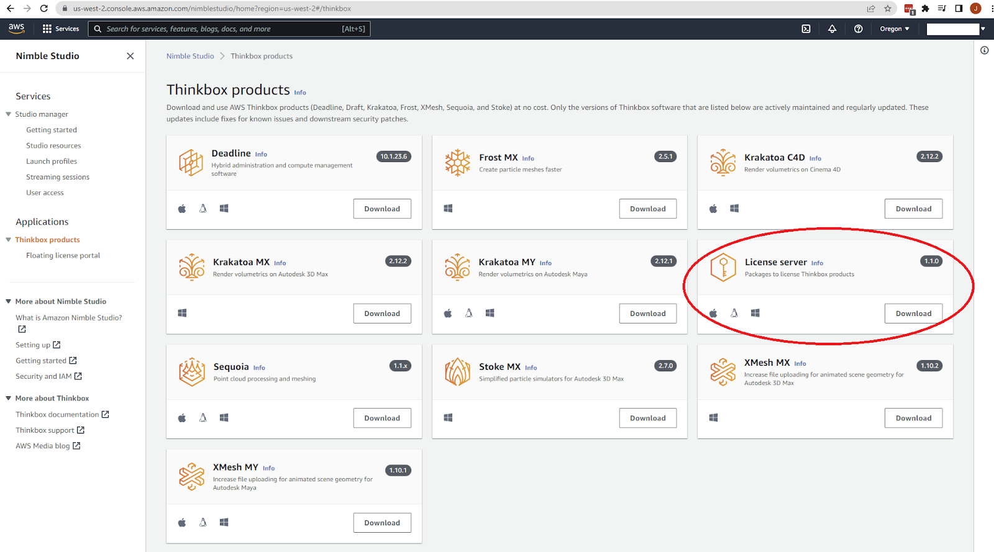Image resolution: width=994 pixels, height=552 pixels.
Task: Open Info link next to Deadline
Action: point(261,155)
